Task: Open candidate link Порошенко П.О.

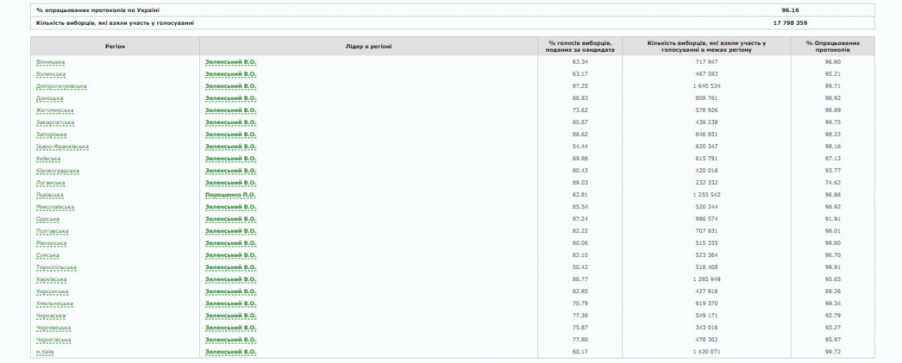Action: [x=232, y=195]
